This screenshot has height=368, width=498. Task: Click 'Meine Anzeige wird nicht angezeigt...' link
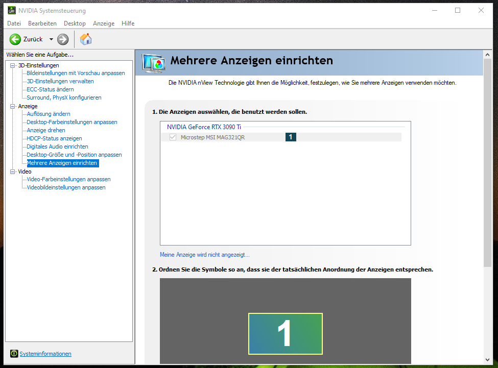click(205, 255)
